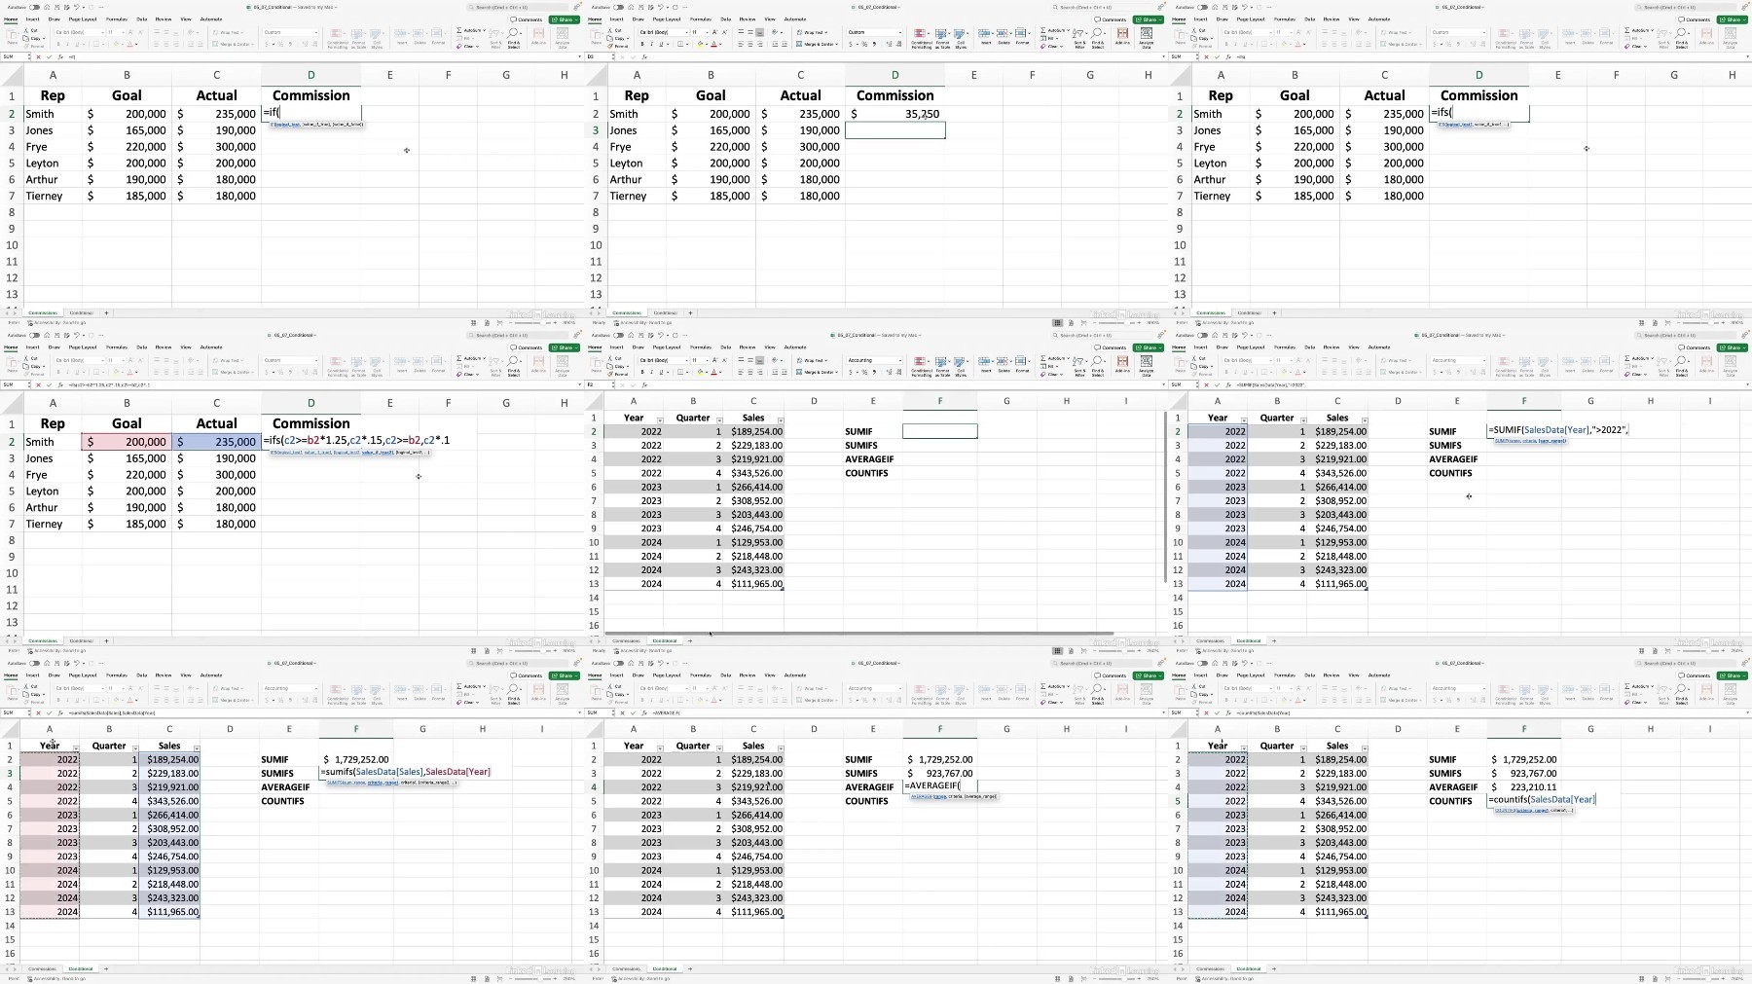Screen dimensions: 1752x984
Task: Click Analyze Data in the empty-F2 window
Action: tap(1147, 365)
